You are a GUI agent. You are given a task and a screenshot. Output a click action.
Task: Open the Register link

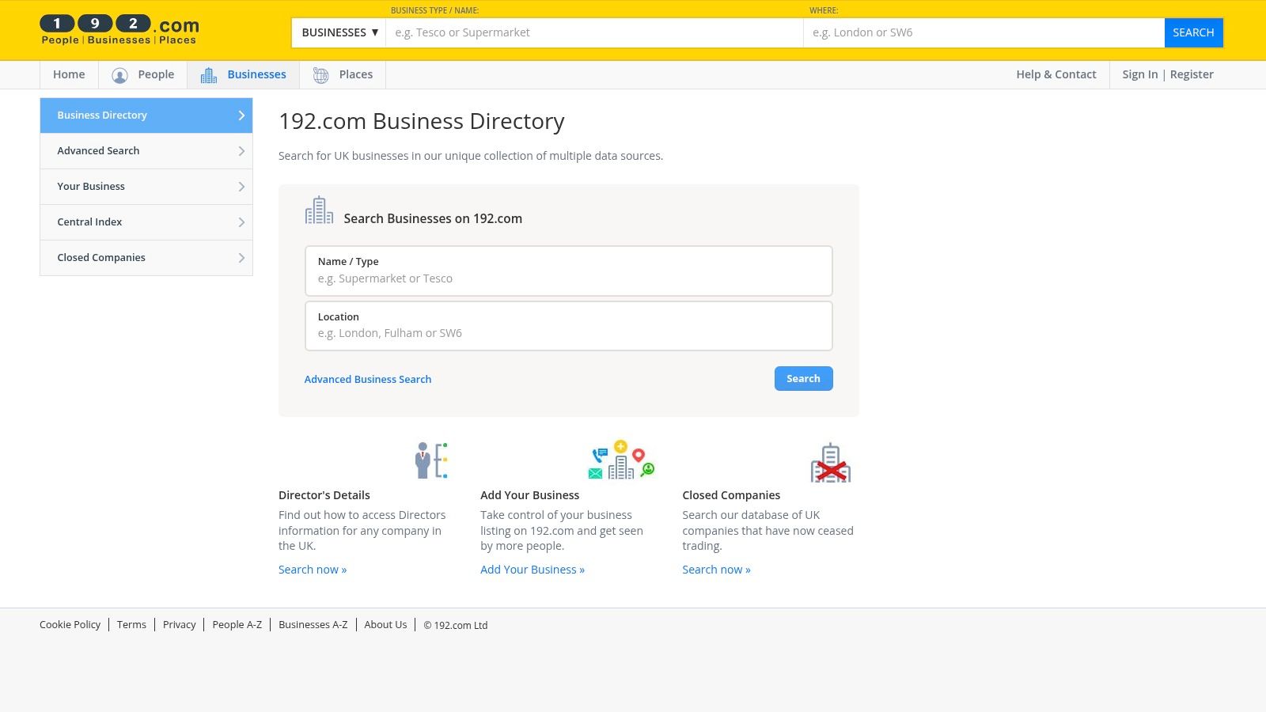tap(1191, 74)
